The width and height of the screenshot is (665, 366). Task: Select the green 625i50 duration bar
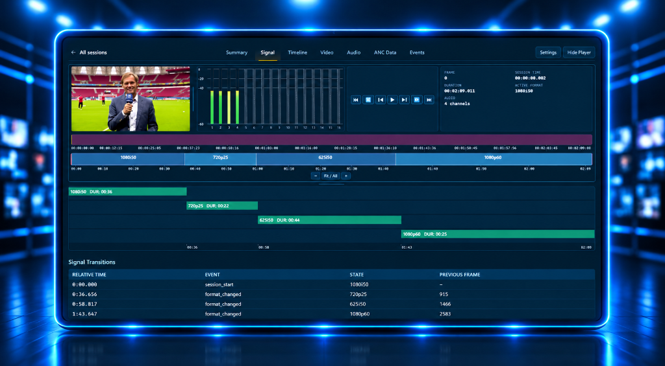click(x=329, y=220)
